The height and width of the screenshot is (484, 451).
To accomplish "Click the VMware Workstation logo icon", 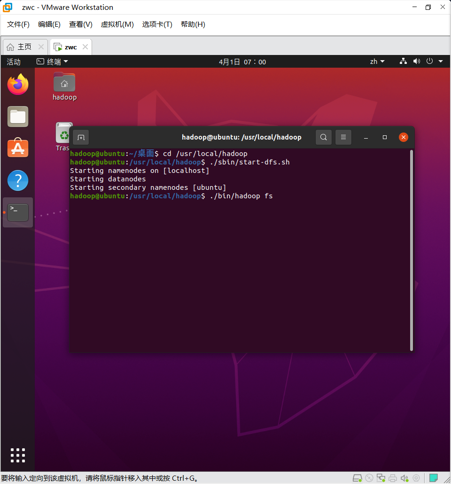I will pos(8,7).
